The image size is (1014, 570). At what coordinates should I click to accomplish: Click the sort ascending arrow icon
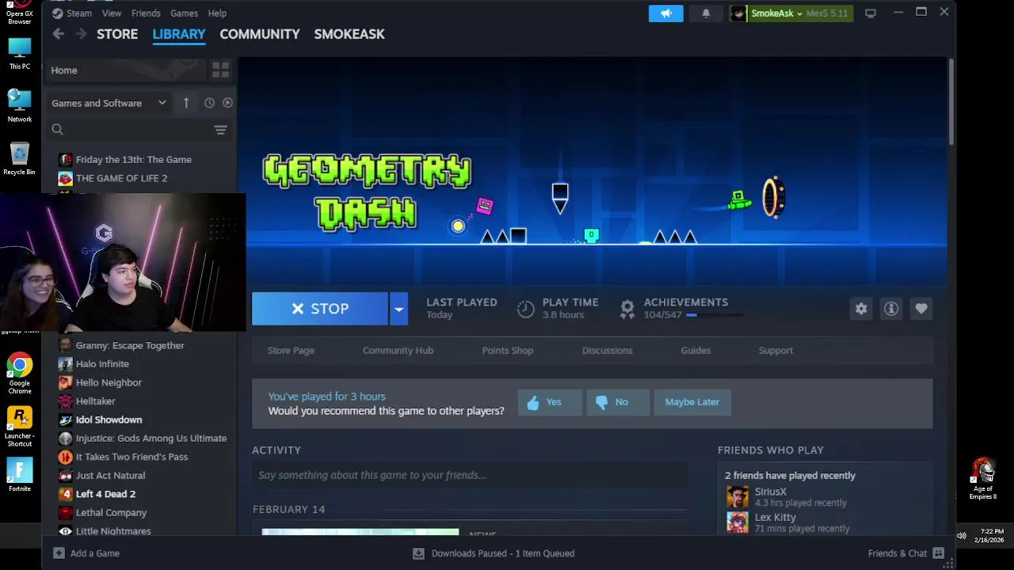click(186, 103)
